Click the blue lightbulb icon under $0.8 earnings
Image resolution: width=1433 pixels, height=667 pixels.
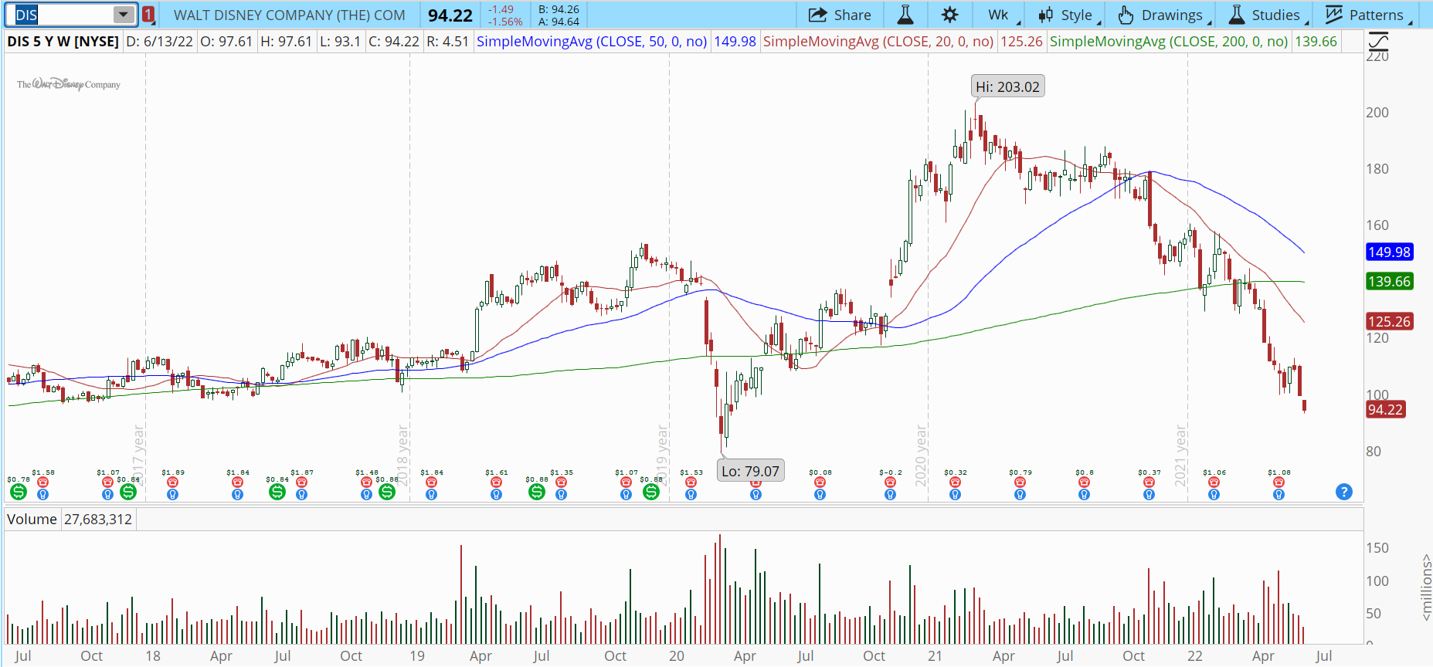[1085, 495]
